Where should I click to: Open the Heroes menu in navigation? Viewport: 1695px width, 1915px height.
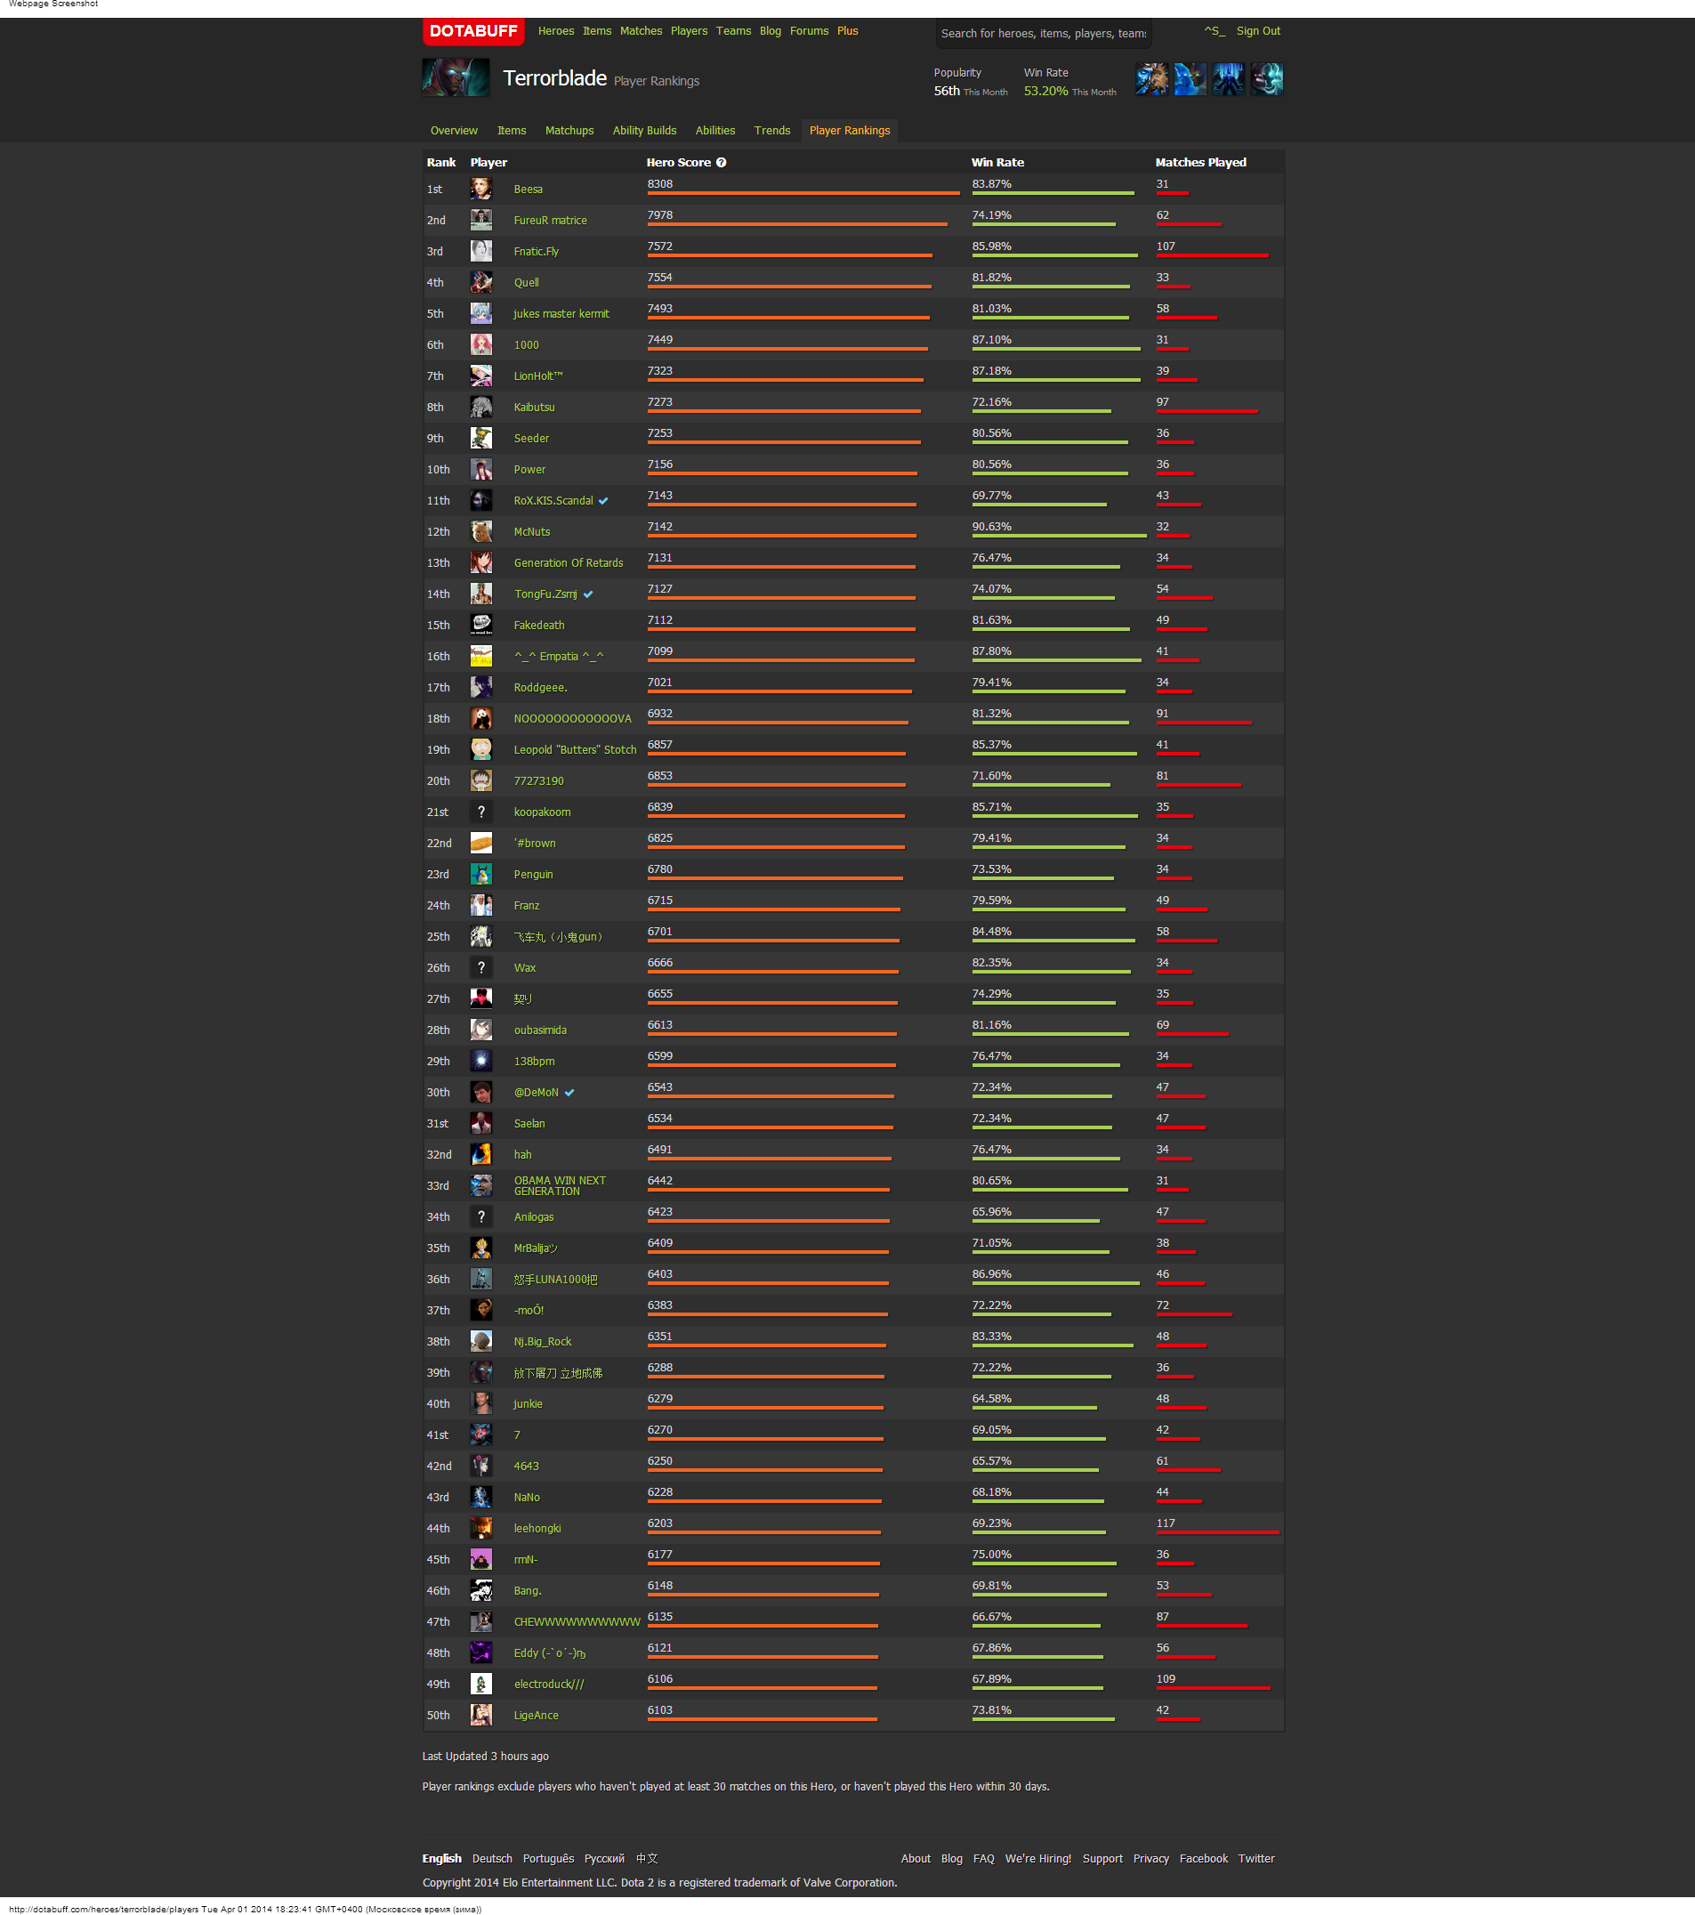pos(555,31)
